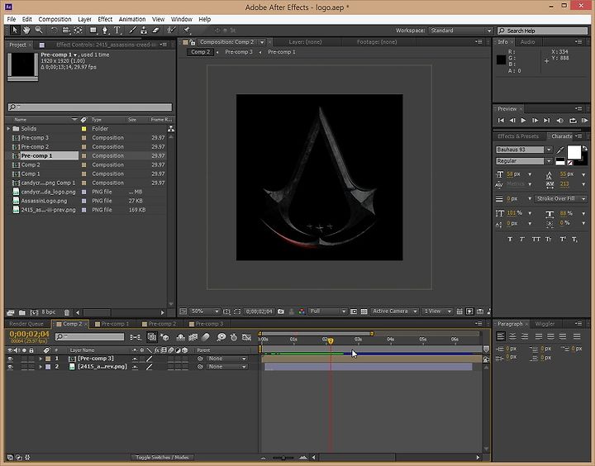595x466 pixels.
Task: Hide the 2415_a...rev.png layer
Action: point(10,368)
